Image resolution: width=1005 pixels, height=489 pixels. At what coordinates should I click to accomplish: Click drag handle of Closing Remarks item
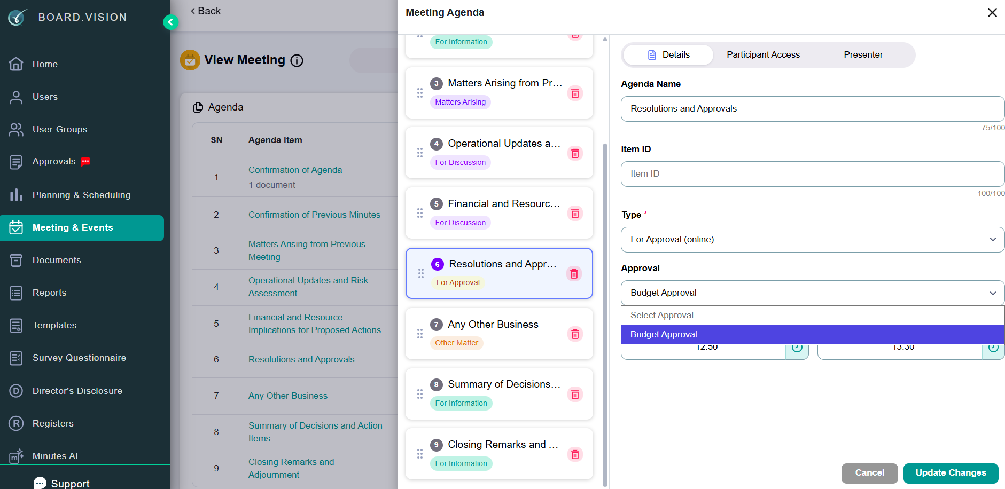coord(420,454)
